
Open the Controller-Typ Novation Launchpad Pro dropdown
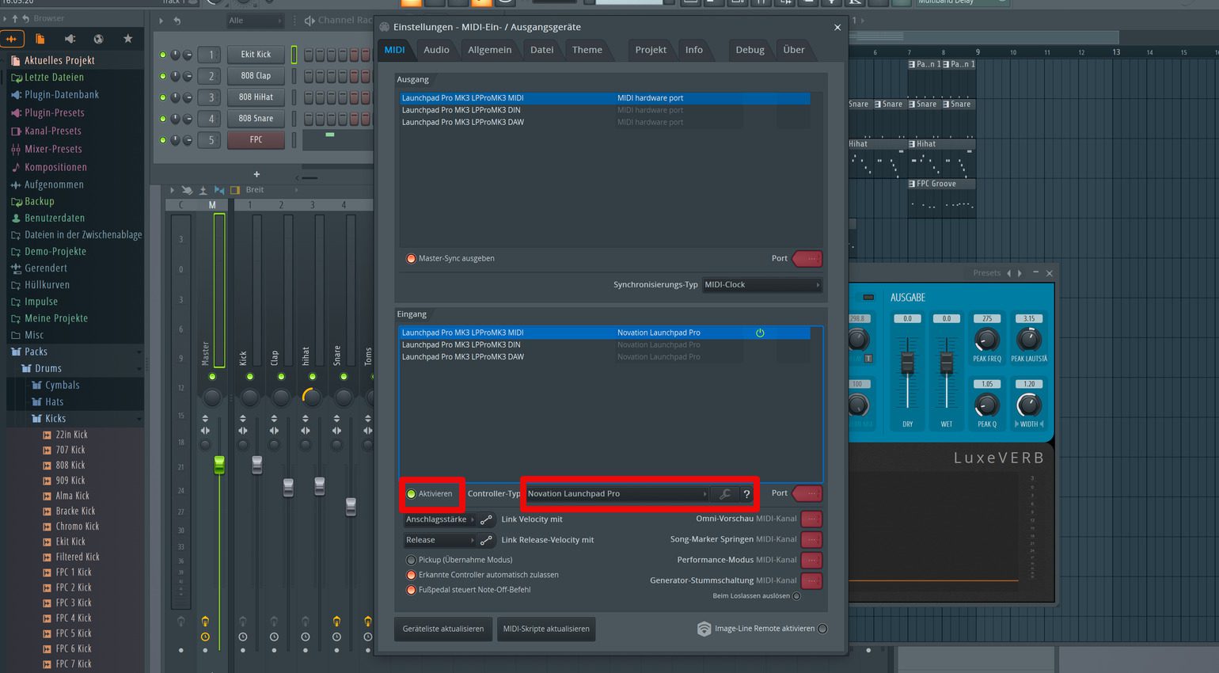click(617, 493)
